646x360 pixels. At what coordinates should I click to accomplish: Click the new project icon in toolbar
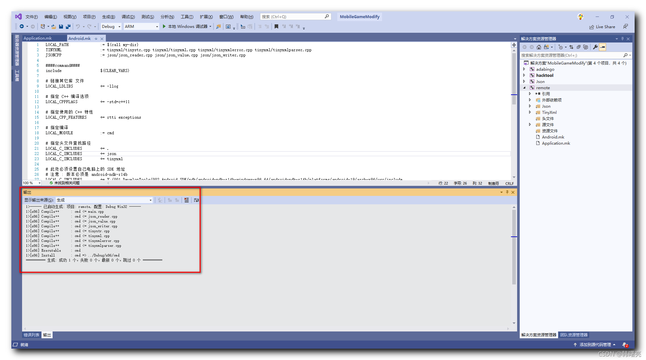(x=43, y=27)
